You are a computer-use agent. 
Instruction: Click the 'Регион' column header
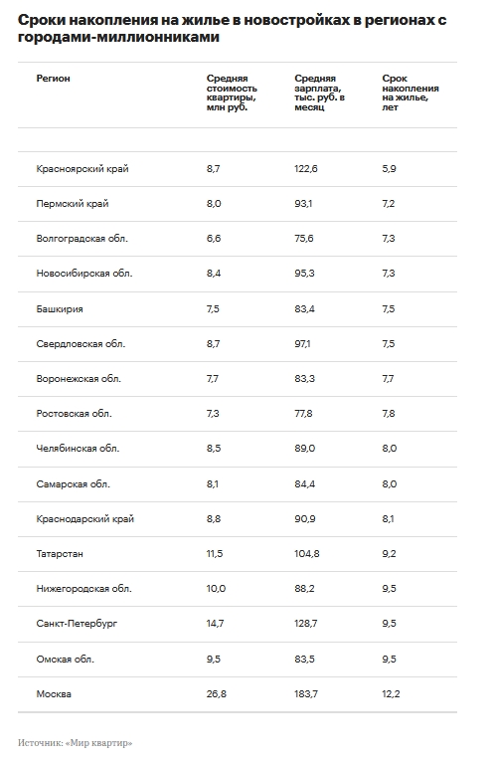pos(53,79)
